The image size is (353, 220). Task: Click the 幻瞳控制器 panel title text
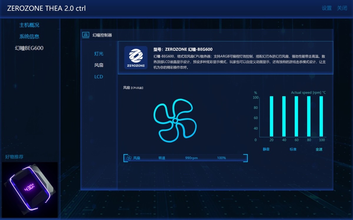(x=102, y=35)
